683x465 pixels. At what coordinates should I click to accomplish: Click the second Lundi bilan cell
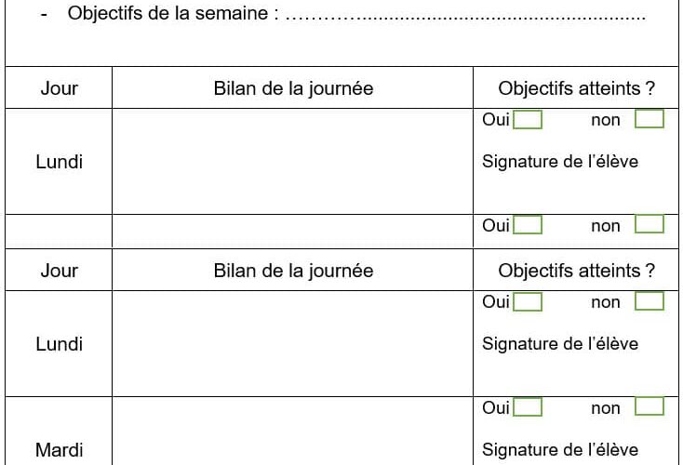pyautogui.click(x=293, y=343)
